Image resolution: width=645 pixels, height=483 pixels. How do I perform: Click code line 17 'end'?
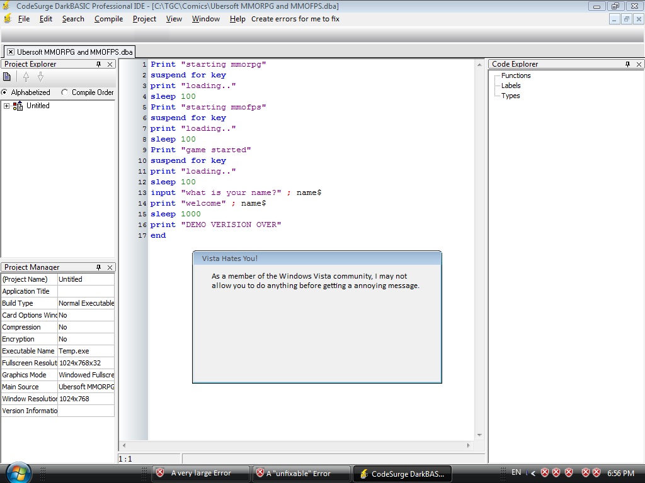click(x=158, y=235)
